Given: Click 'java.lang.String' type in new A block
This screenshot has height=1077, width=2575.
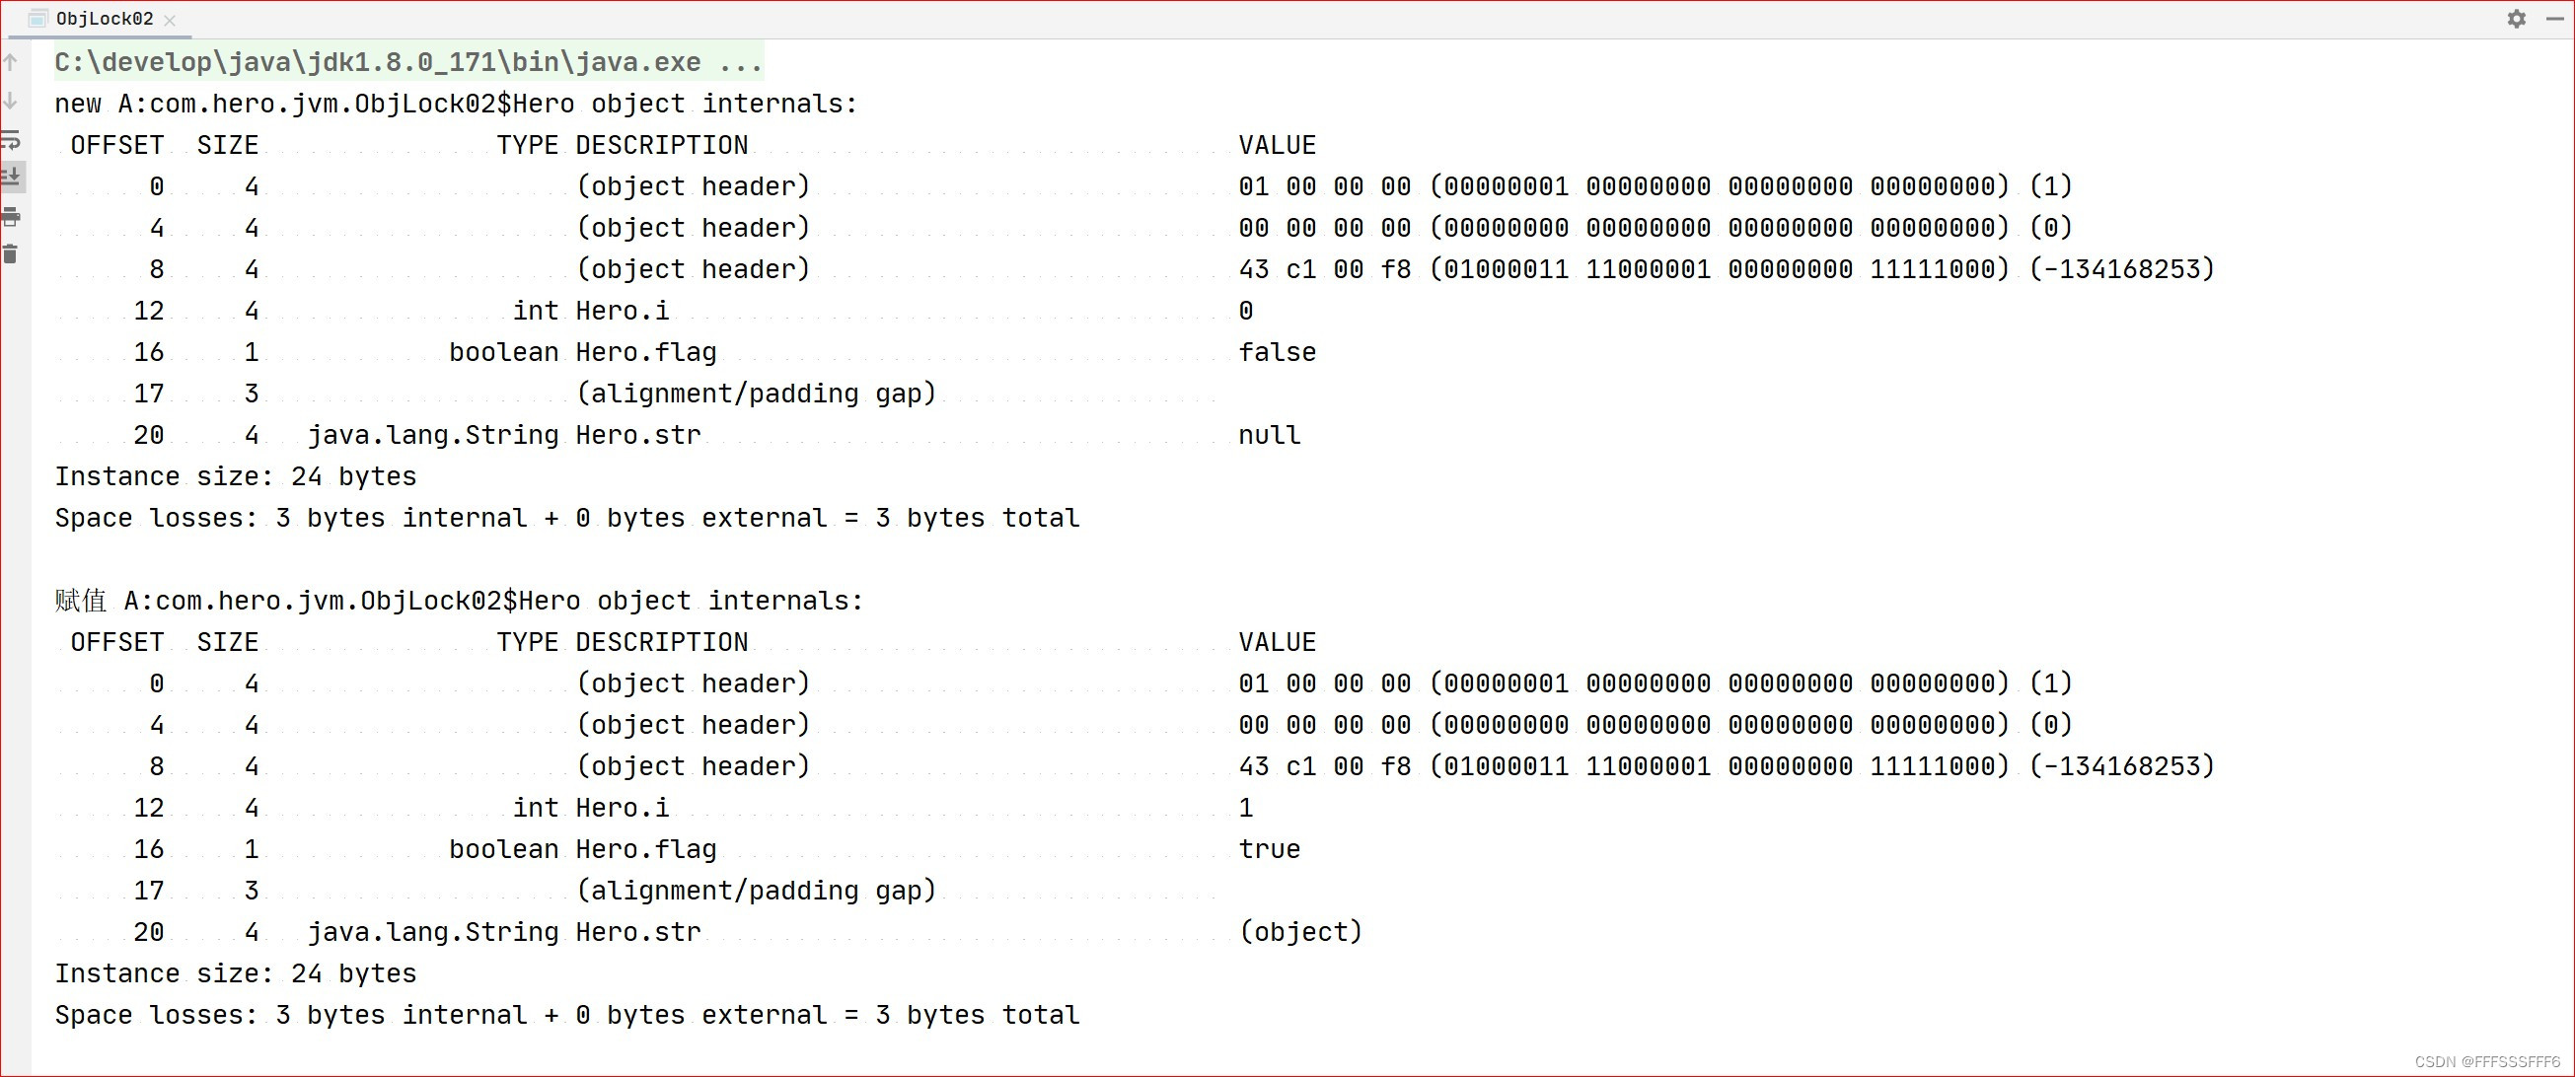Looking at the screenshot, I should pos(433,436).
